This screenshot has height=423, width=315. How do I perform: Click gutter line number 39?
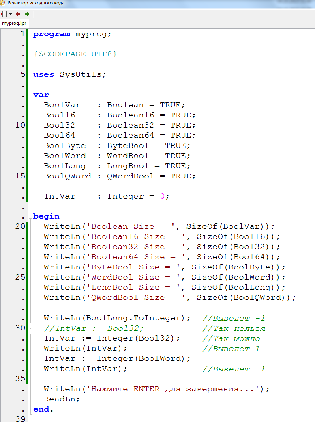(x=20, y=419)
